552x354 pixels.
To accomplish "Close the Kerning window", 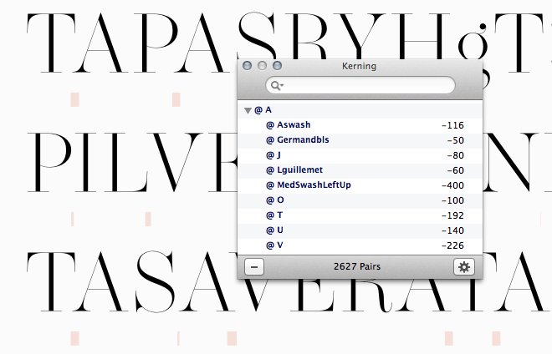I will click(x=247, y=66).
